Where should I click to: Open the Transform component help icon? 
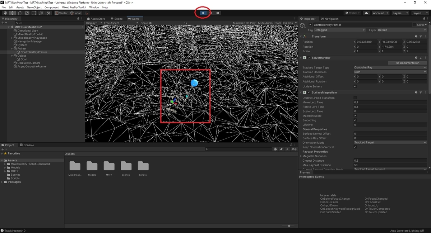tap(416, 36)
